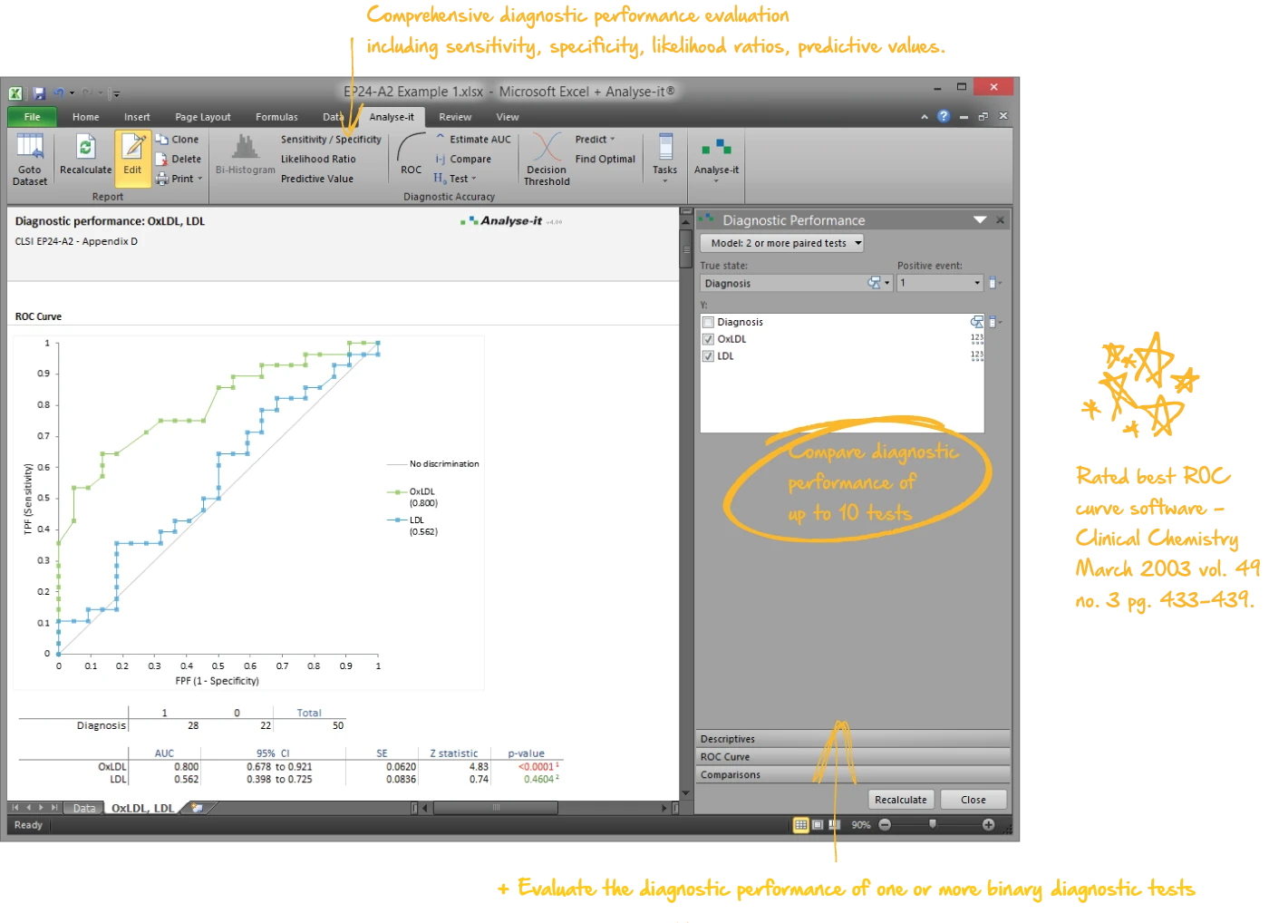The width and height of the screenshot is (1269, 923).
Task: Switch to the Review ribbon tab
Action: click(x=455, y=117)
